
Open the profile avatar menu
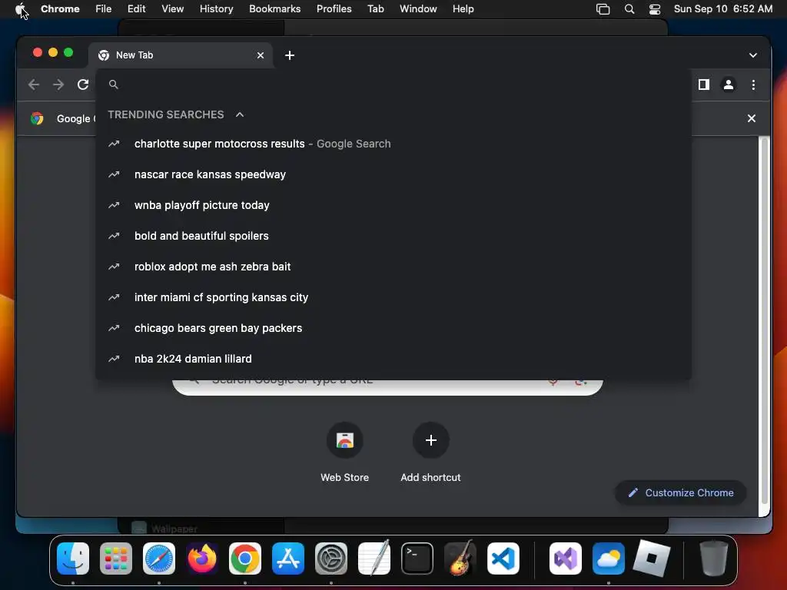tap(729, 85)
